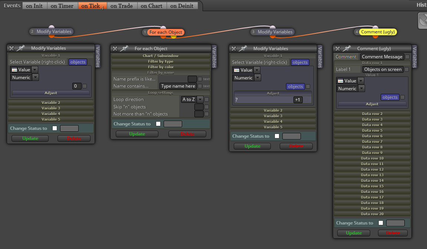Click the Name prefix is like input field

[192, 79]
